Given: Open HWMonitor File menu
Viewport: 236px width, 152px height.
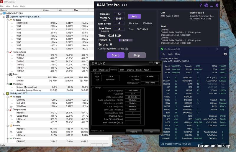Looking at the screenshot, I should click(2, 6).
